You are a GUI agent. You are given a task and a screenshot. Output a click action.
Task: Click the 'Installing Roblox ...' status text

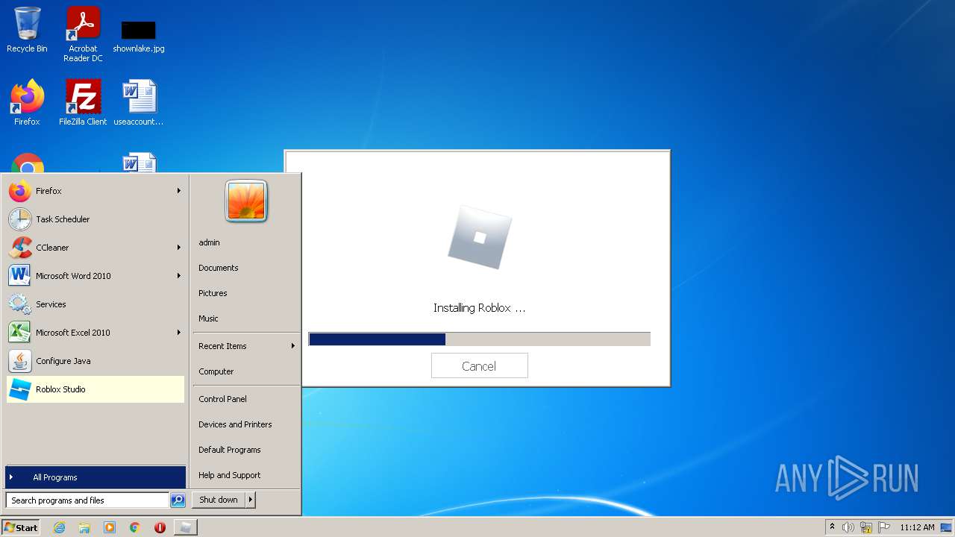(x=479, y=308)
